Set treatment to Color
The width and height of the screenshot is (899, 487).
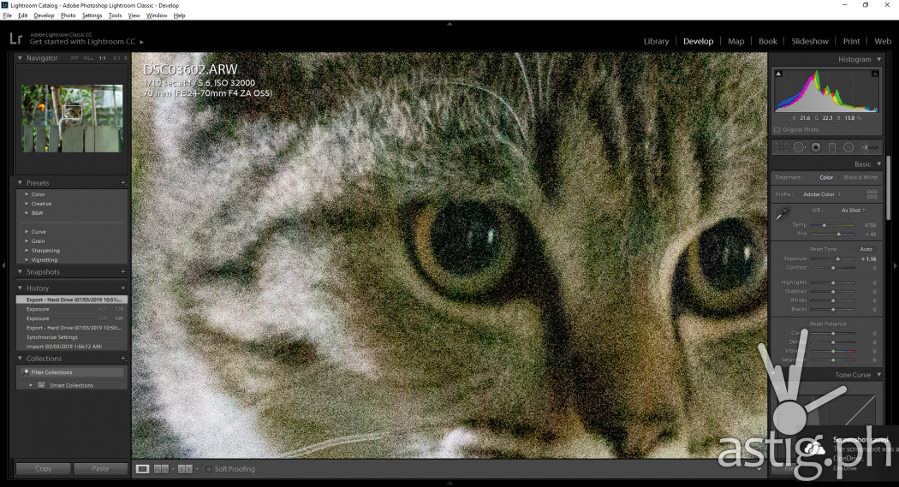[x=825, y=178]
